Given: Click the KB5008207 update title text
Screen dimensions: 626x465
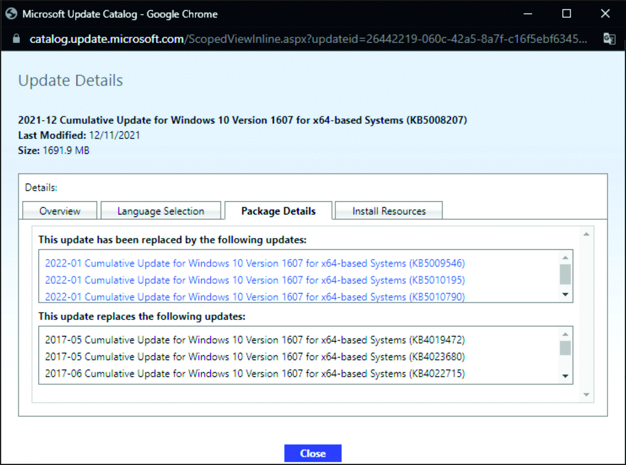Looking at the screenshot, I should 242,120.
